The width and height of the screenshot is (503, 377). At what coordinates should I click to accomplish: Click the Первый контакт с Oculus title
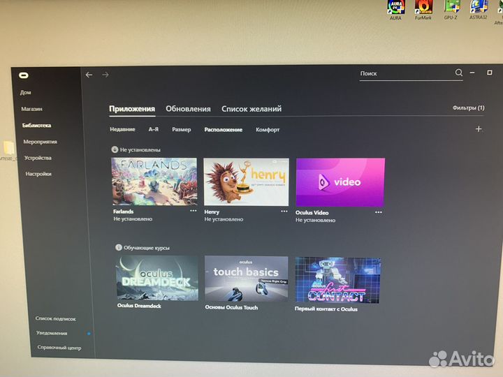[x=326, y=309]
